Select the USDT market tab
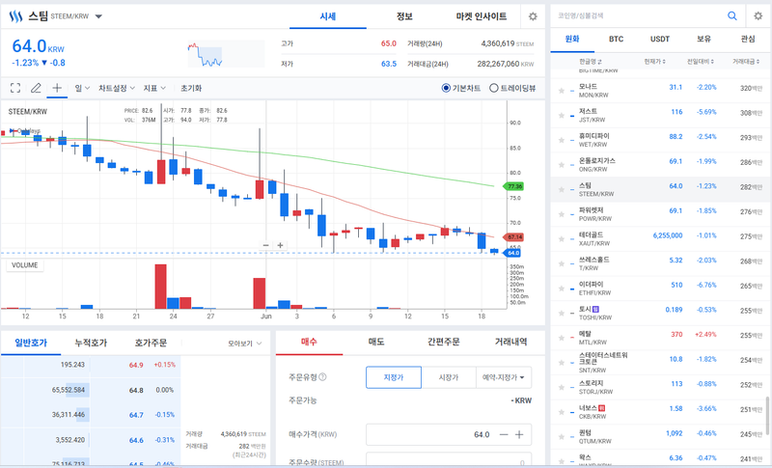 (660, 39)
